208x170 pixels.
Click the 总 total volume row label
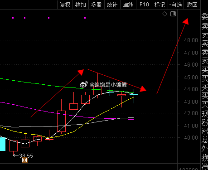[205, 140]
